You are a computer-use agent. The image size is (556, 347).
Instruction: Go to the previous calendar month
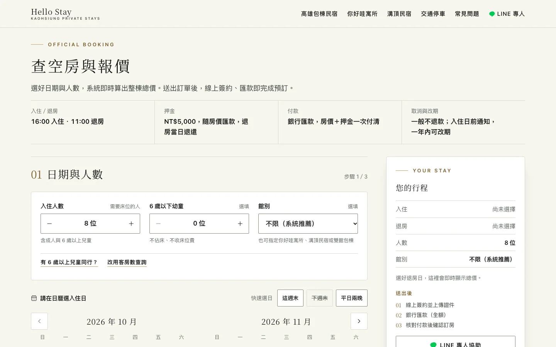39,321
